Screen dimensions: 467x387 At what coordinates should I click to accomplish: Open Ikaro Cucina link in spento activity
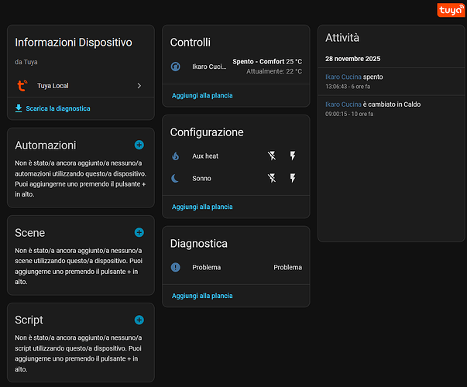(343, 77)
